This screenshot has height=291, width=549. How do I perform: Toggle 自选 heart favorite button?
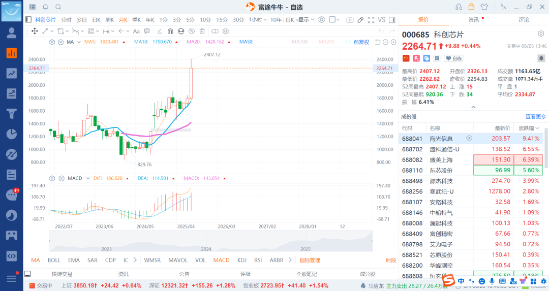point(453,58)
